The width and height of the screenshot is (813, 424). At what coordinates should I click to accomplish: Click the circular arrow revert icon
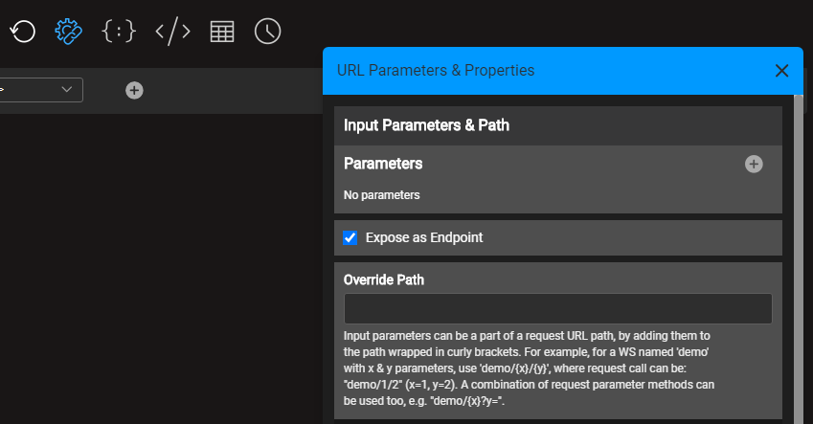pos(23,32)
